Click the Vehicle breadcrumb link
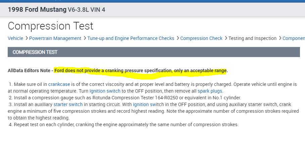The image size is (305, 144). pos(15,38)
